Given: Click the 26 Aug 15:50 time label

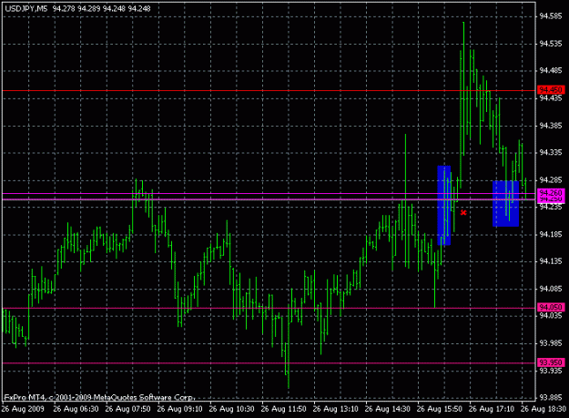Looking at the screenshot, I should click(439, 409).
